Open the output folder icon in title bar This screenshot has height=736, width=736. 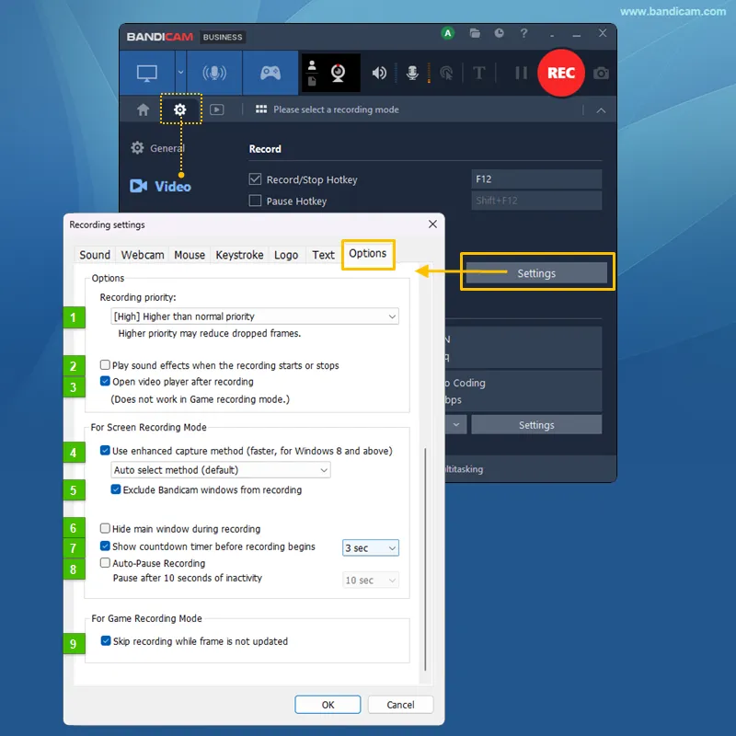(x=475, y=33)
